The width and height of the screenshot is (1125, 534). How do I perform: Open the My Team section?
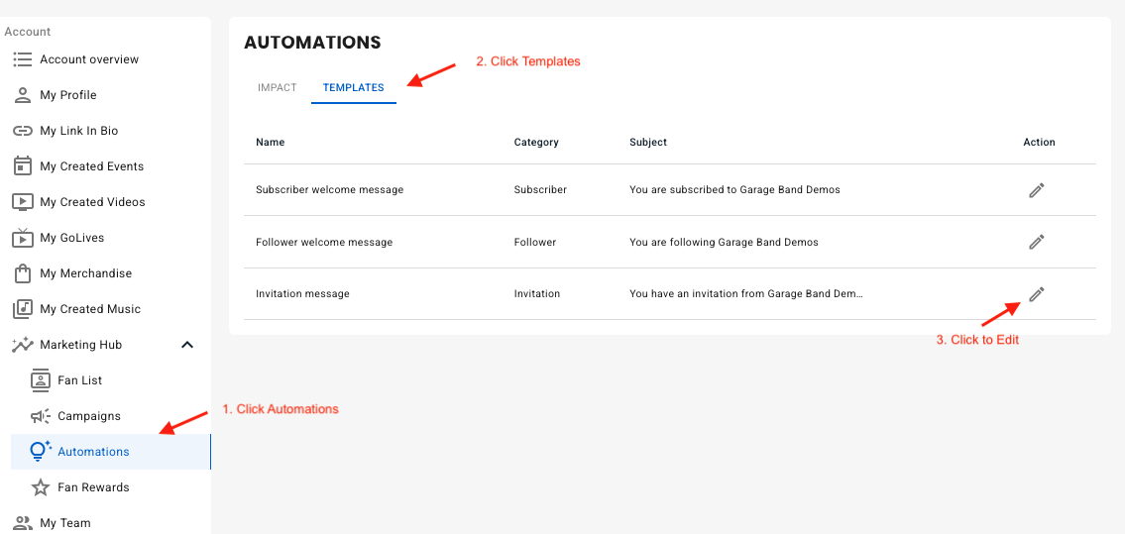point(65,523)
